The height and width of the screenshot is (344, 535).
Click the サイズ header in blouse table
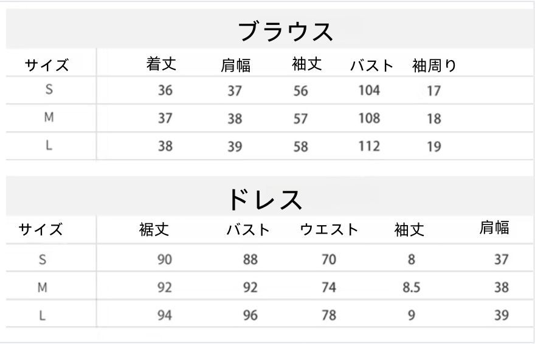[x=47, y=65]
